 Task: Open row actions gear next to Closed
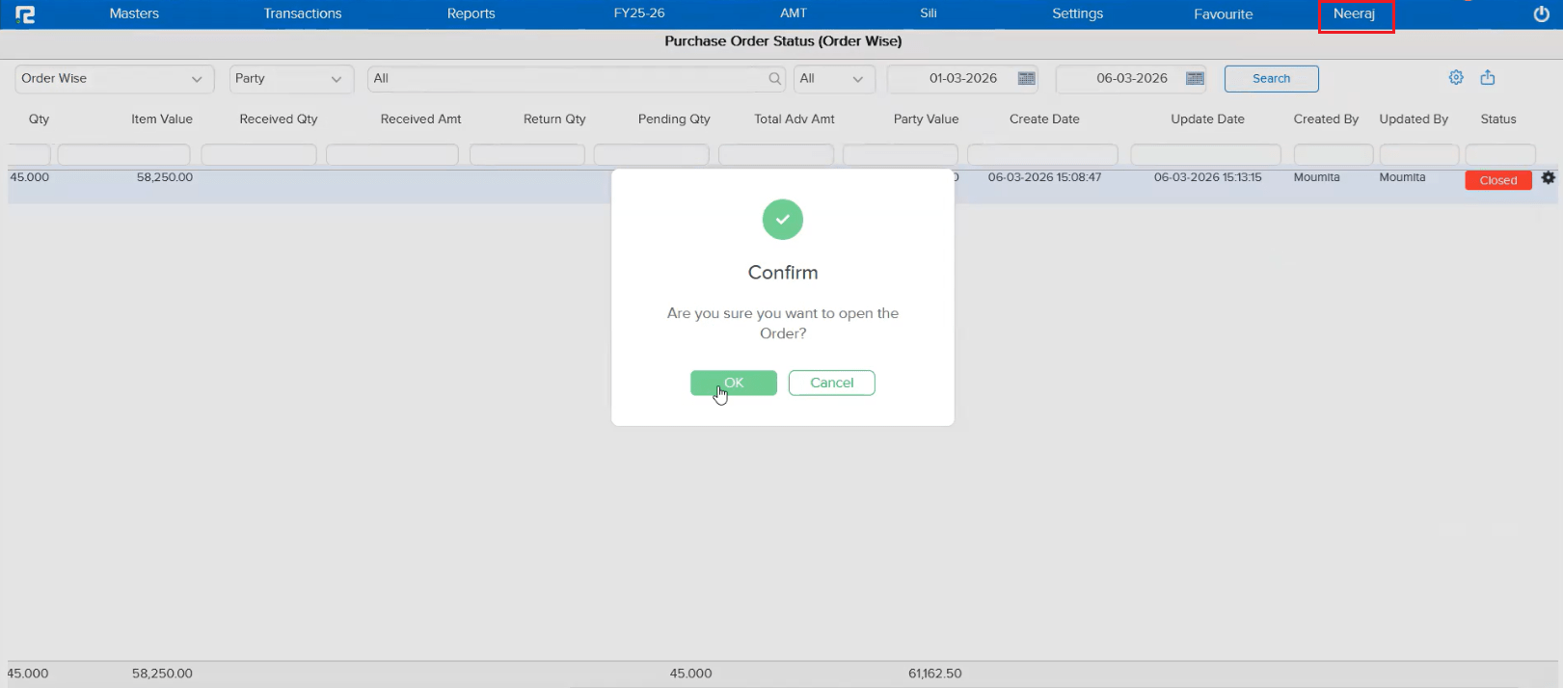click(x=1549, y=178)
